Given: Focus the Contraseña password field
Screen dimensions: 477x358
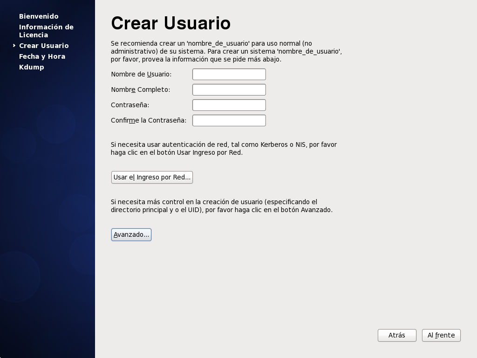Looking at the screenshot, I should pos(229,105).
